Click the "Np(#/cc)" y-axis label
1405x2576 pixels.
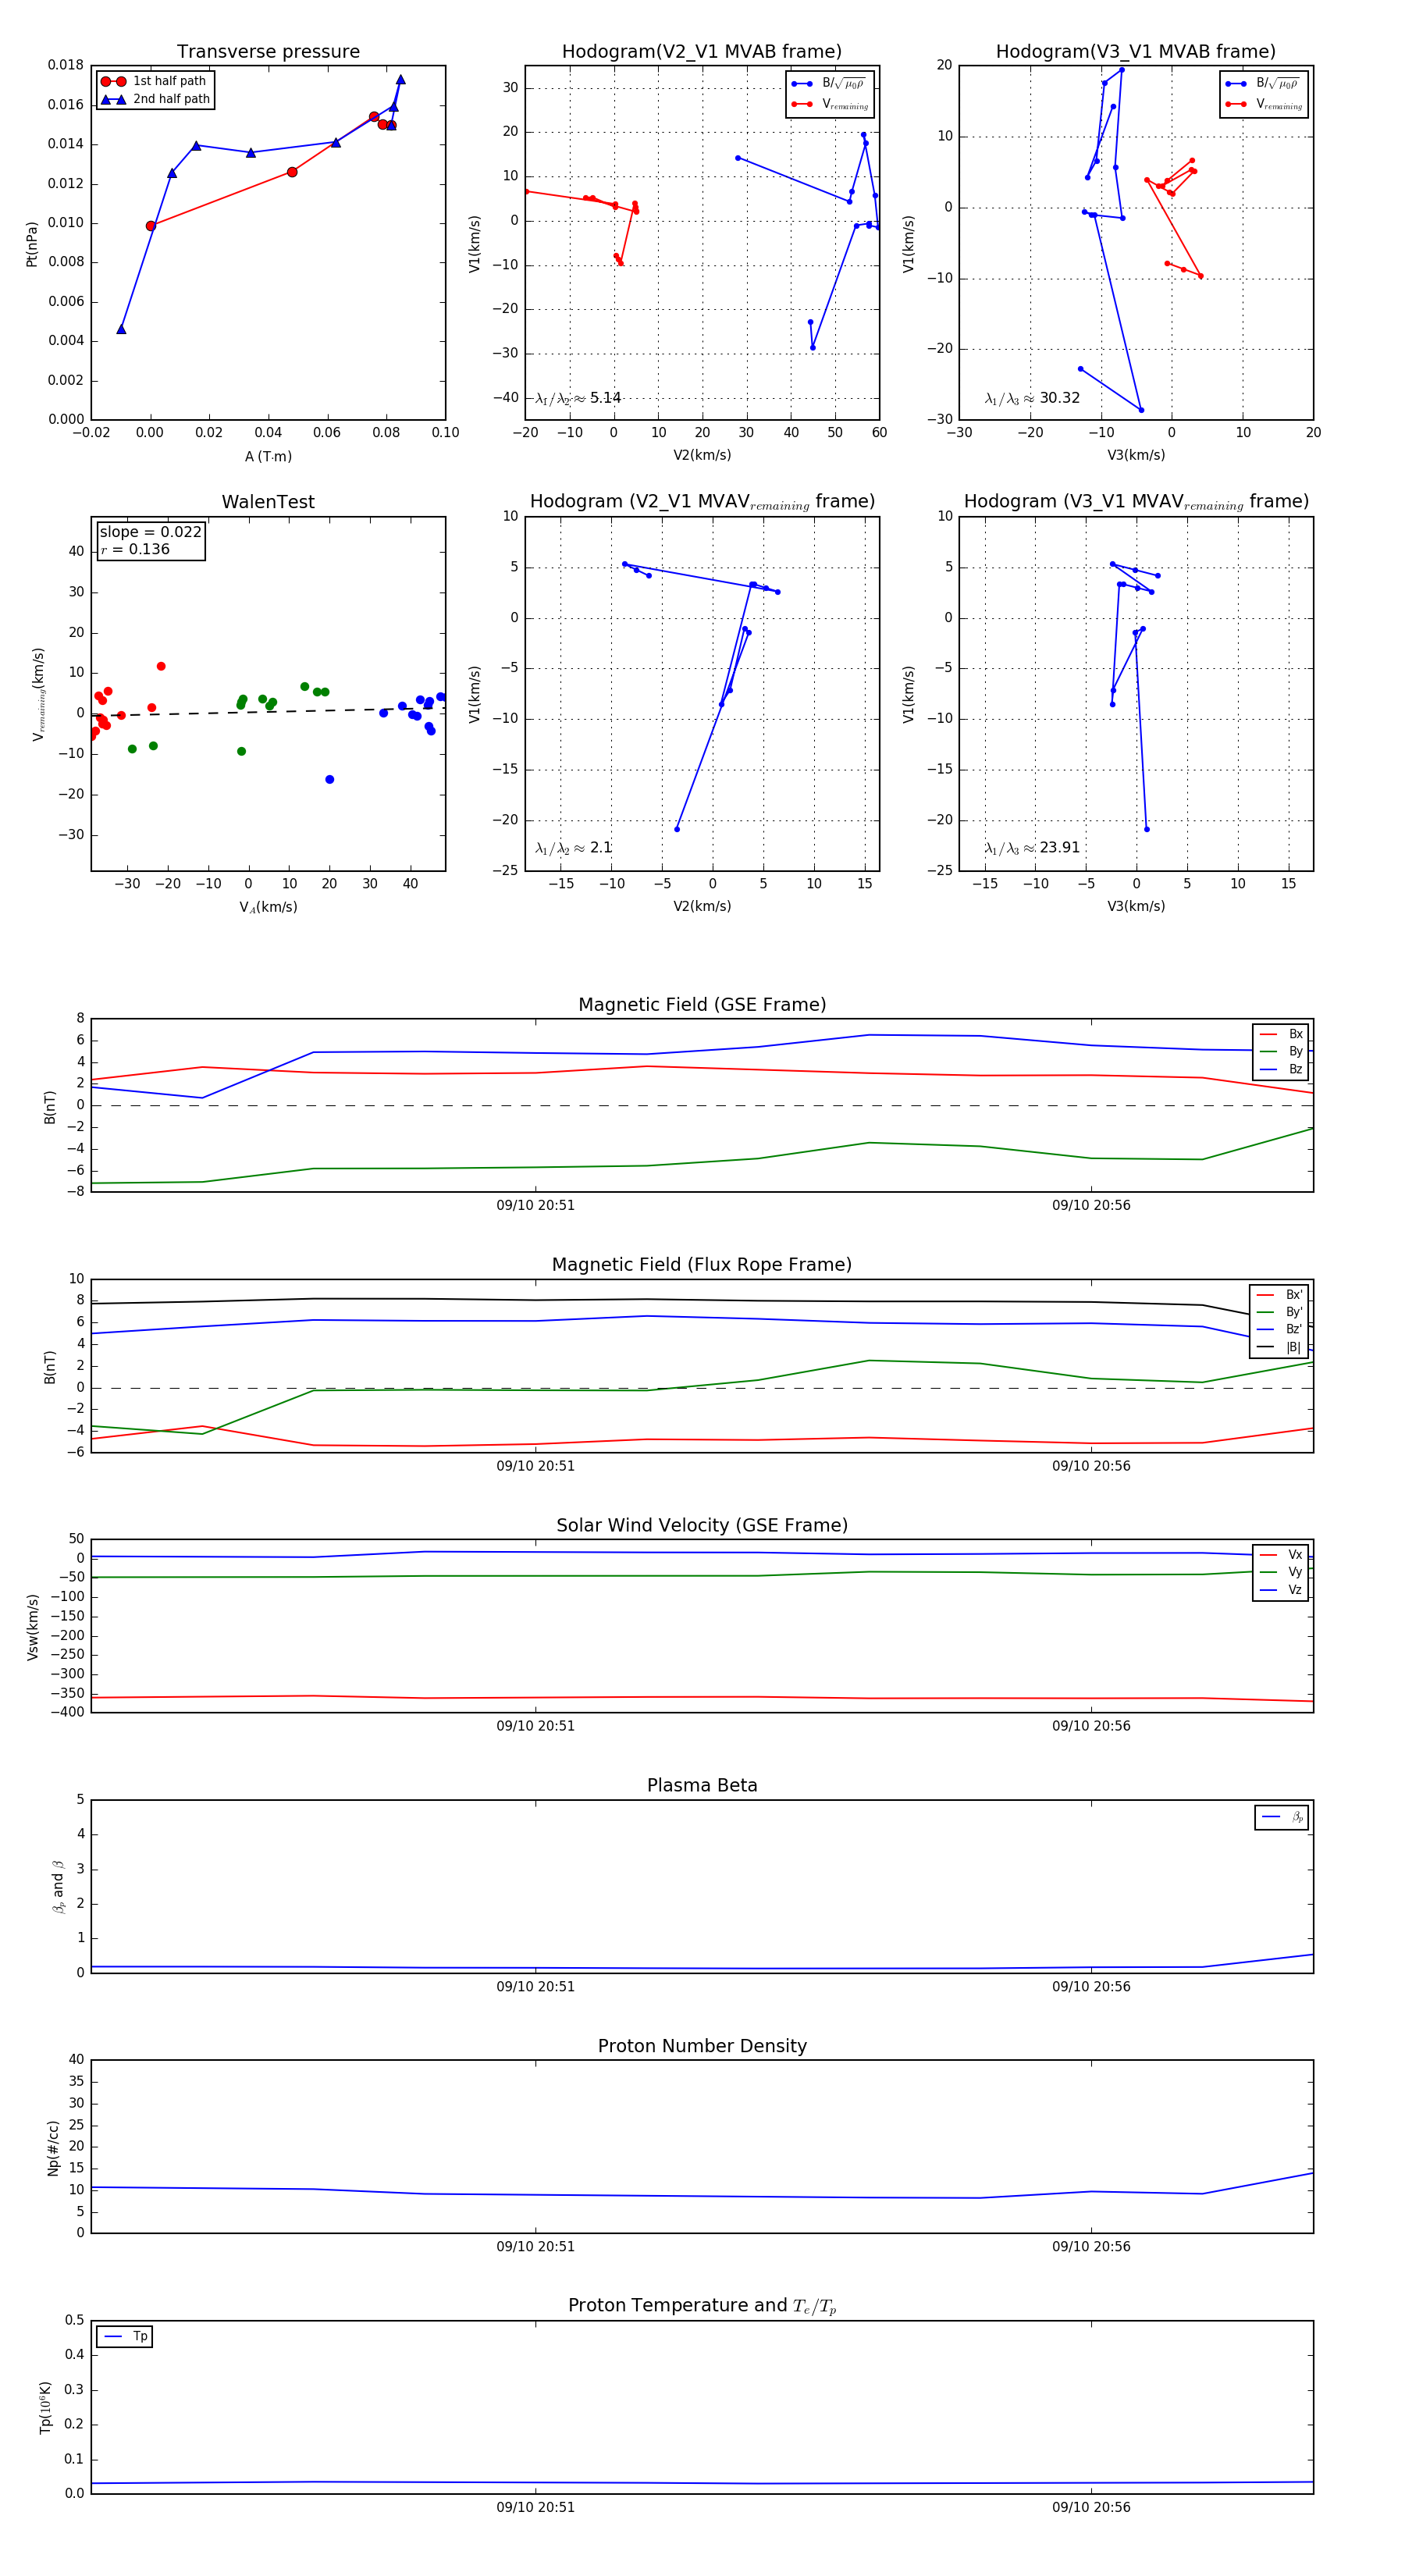click(53, 2148)
